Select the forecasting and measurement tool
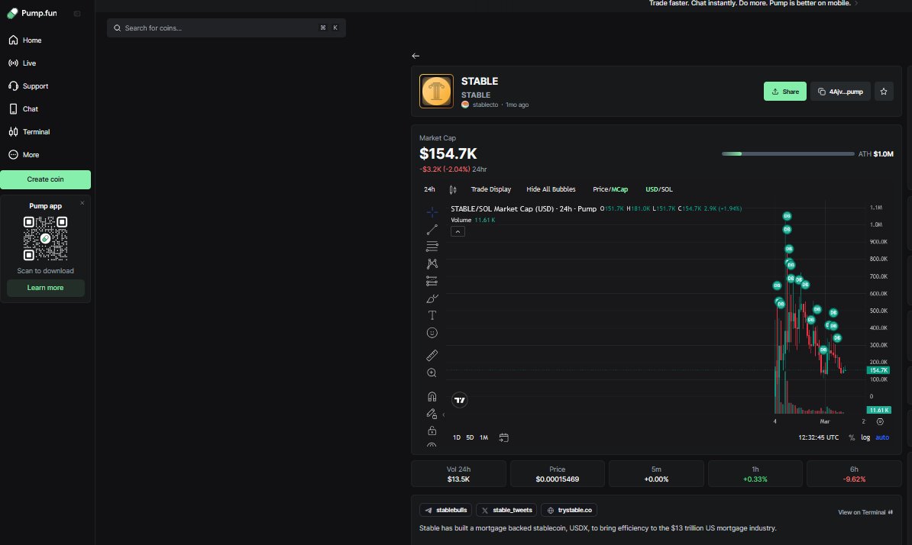Image resolution: width=912 pixels, height=545 pixels. [432, 281]
